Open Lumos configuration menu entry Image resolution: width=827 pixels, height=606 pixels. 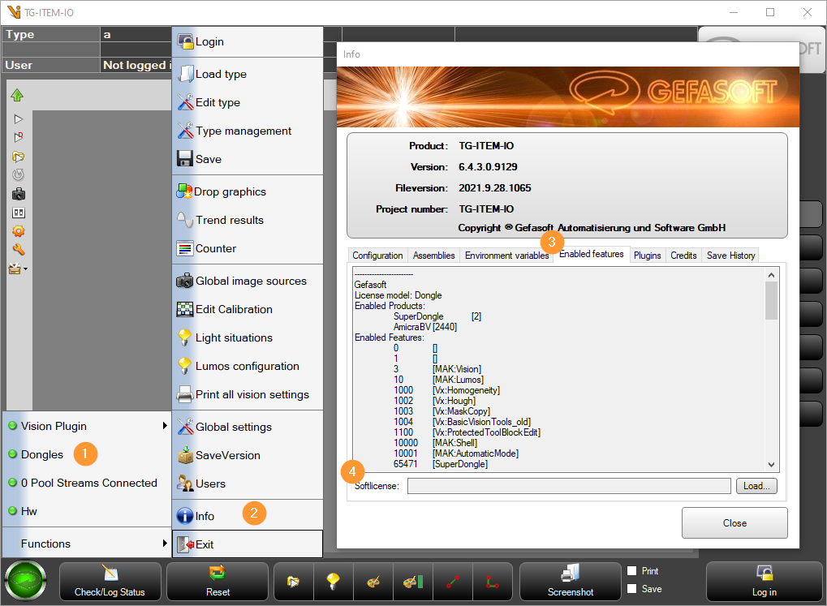pyautogui.click(x=248, y=366)
